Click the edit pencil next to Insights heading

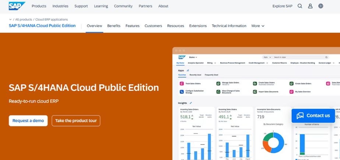tap(190, 103)
